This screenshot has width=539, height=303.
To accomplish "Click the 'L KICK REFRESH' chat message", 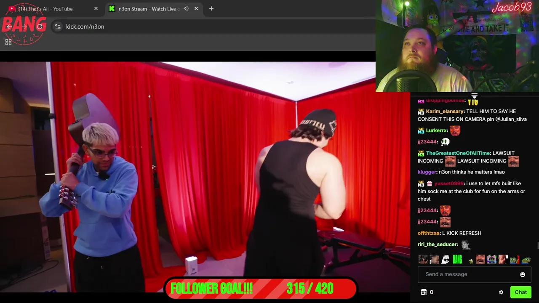I will pos(462,233).
